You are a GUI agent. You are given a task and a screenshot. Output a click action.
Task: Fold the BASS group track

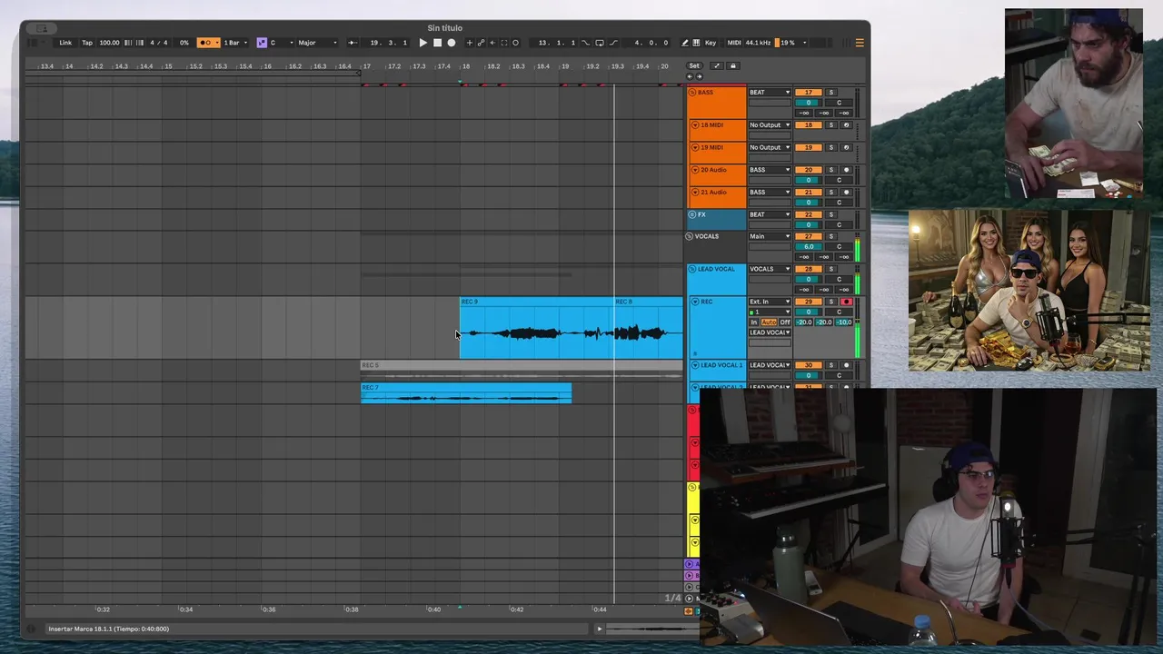tap(692, 93)
